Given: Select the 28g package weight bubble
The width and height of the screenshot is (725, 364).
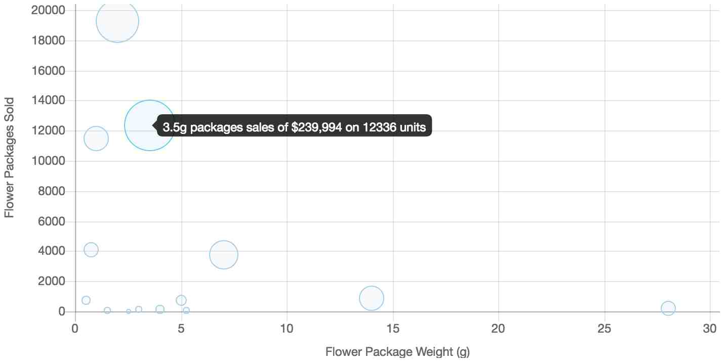Looking at the screenshot, I should click(x=668, y=308).
